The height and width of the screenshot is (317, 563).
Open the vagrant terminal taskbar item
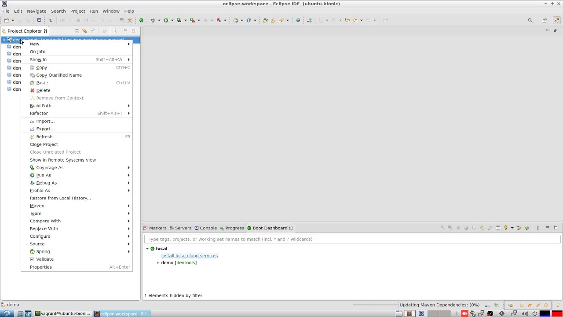[63, 313]
